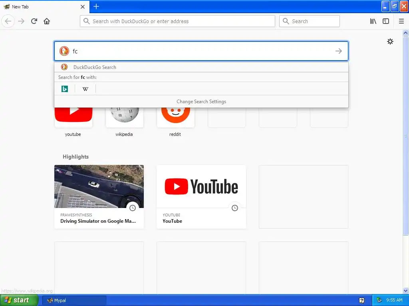Click the Highlights section heading
This screenshot has height=306, width=409.
[x=75, y=157]
